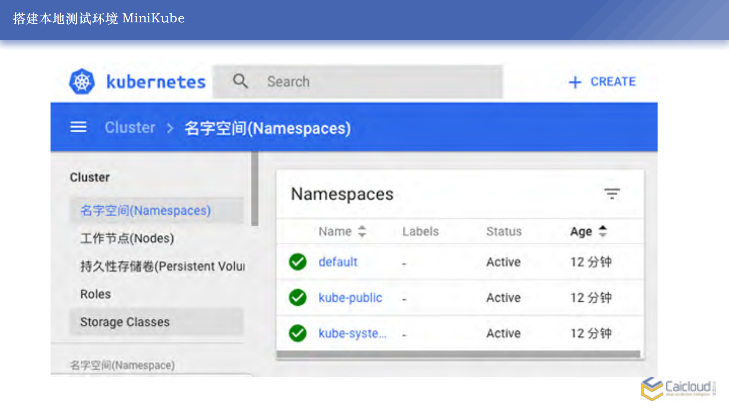Toggle the Name column sort order
Image resolution: width=729 pixels, height=409 pixels.
tap(362, 231)
